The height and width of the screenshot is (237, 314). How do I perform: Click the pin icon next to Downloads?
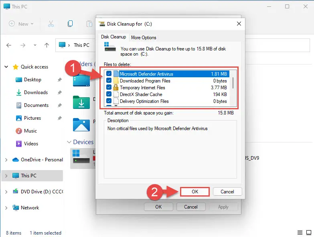click(59, 92)
